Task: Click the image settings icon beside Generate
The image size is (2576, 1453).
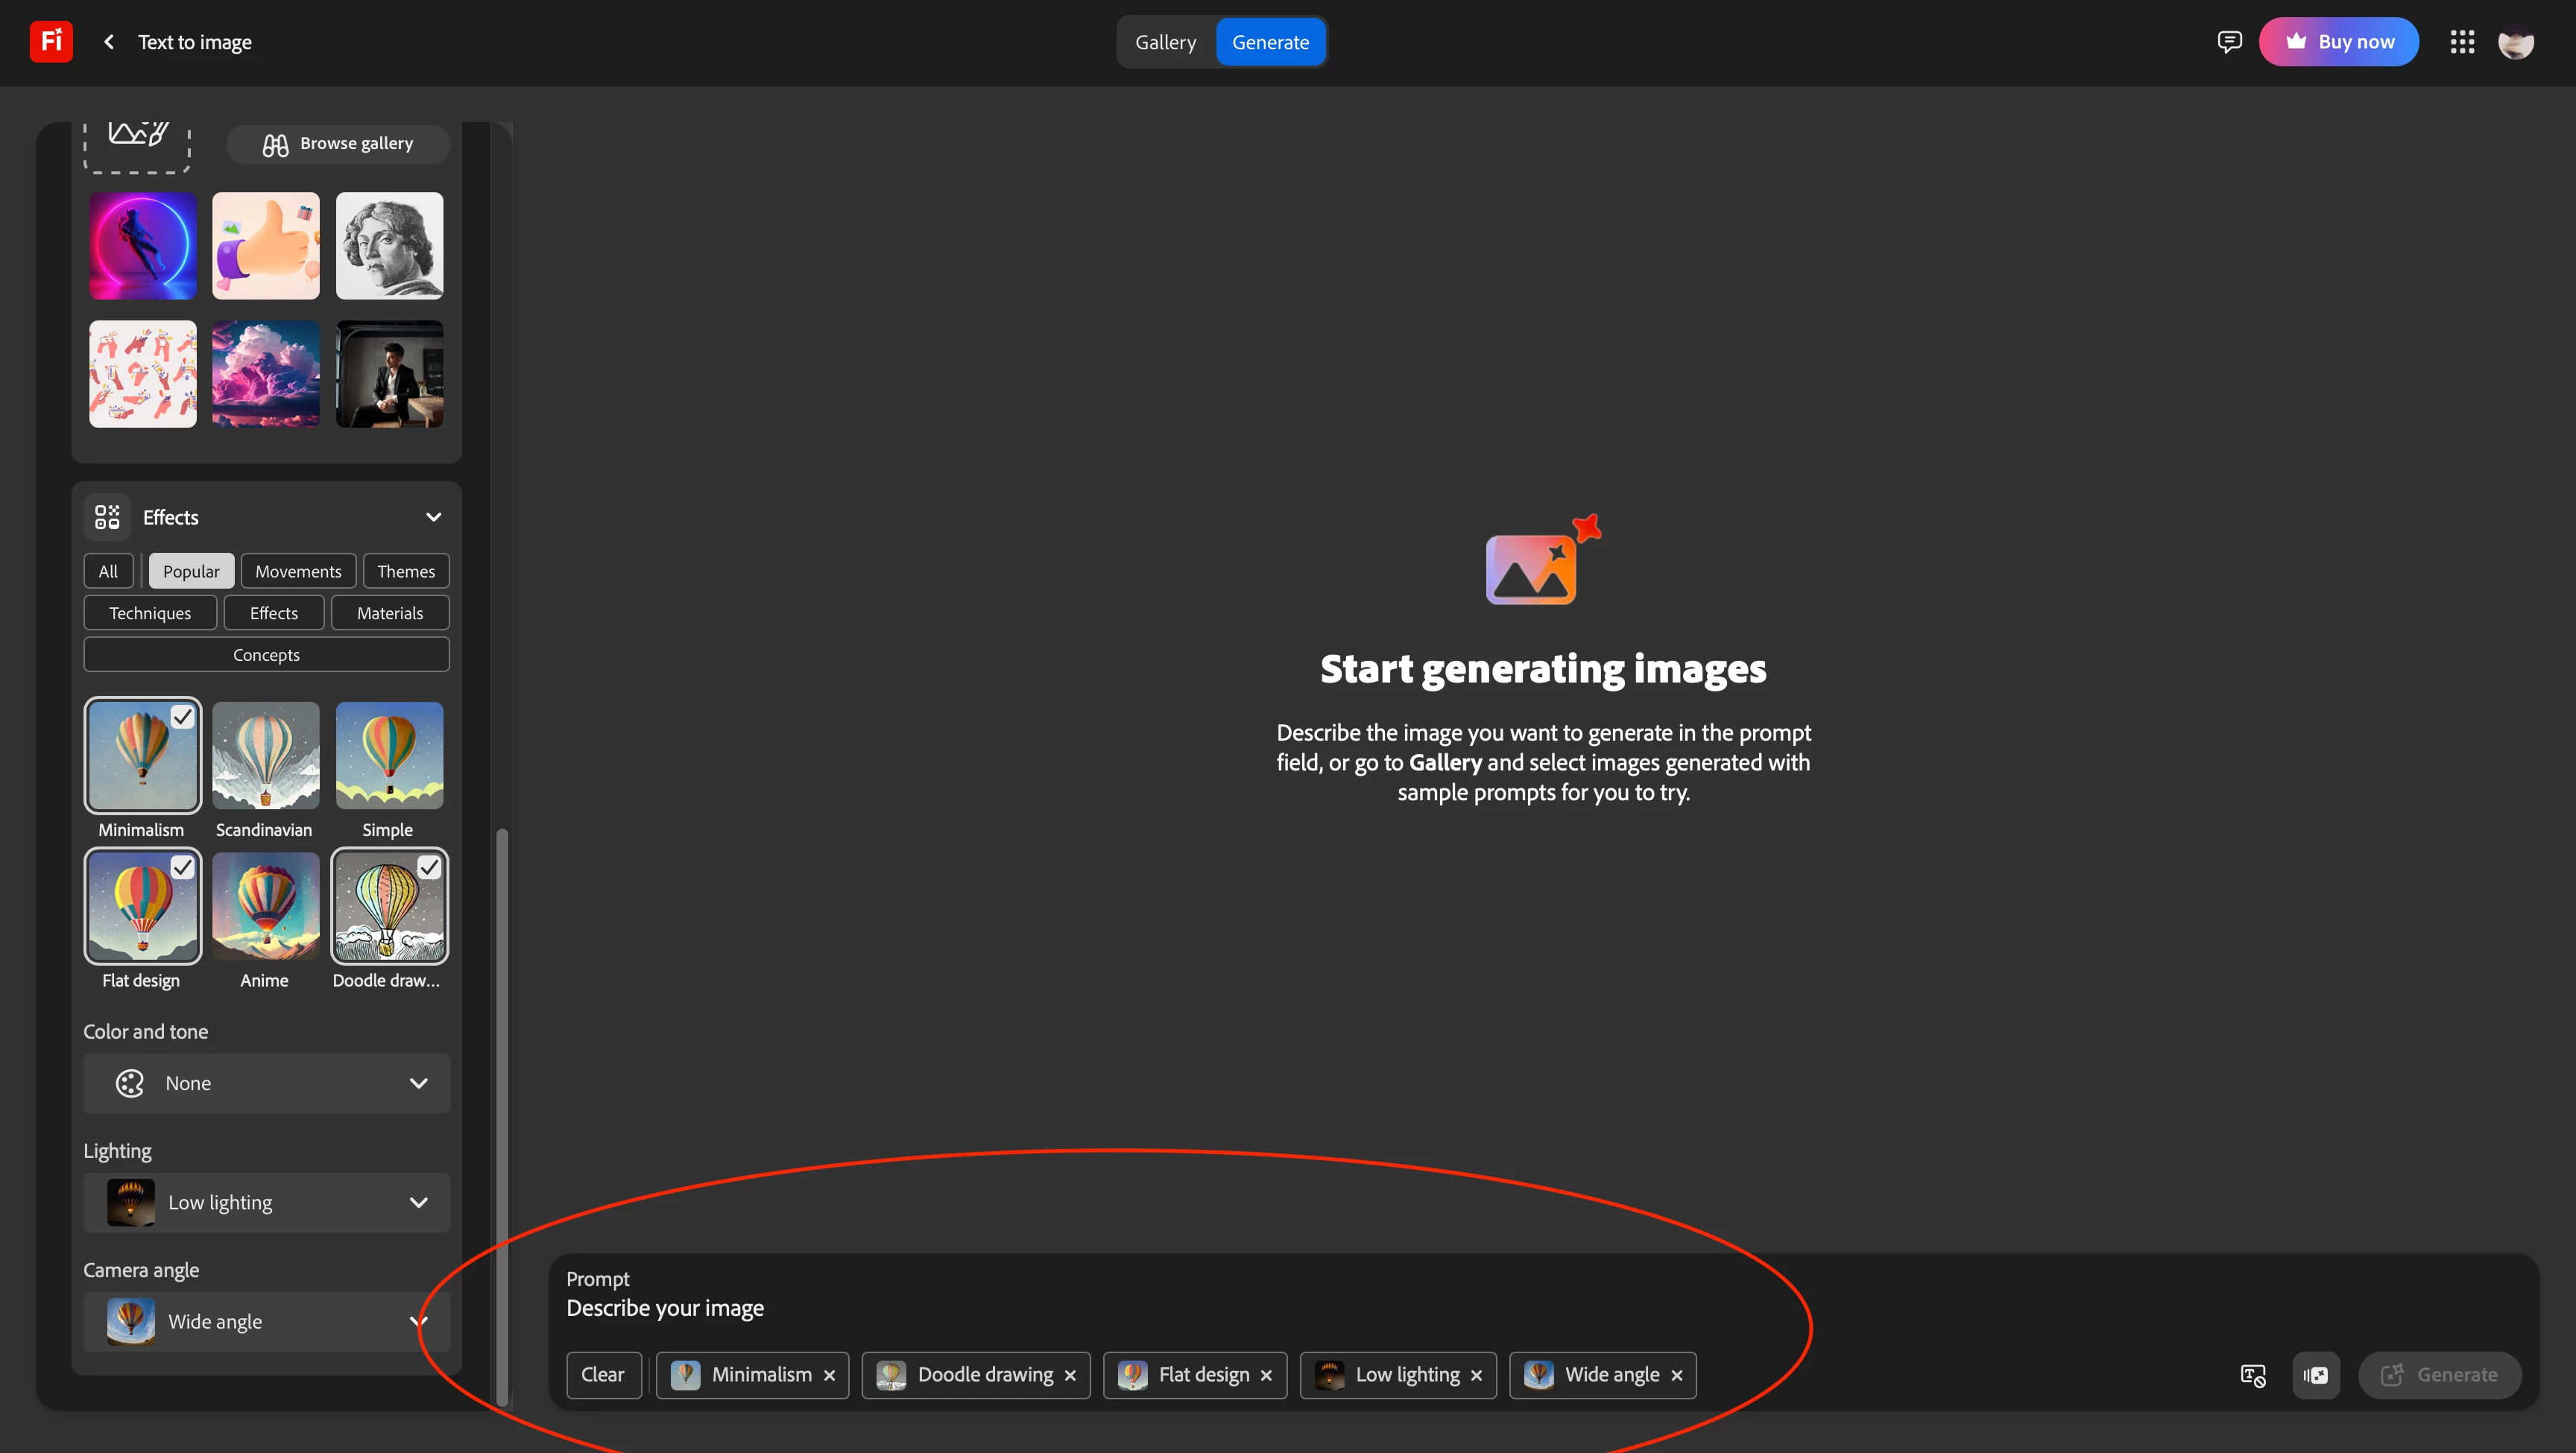Action: pyautogui.click(x=2316, y=1375)
